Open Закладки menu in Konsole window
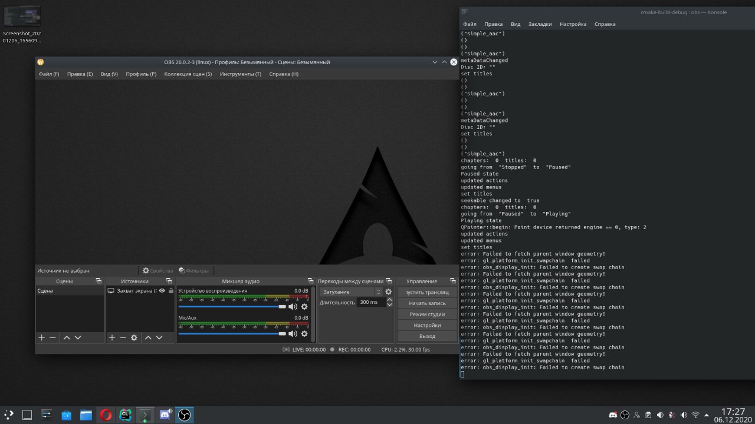Viewport: 755px width, 424px height. point(540,24)
